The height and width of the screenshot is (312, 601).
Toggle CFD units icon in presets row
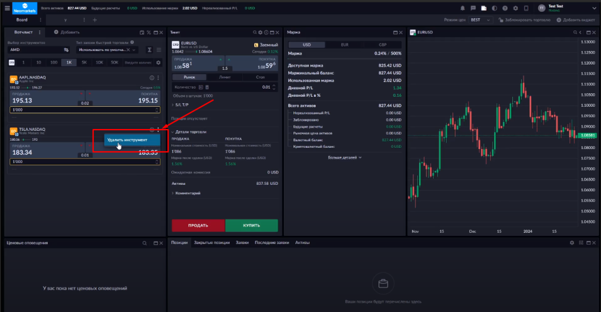pyautogui.click(x=12, y=62)
